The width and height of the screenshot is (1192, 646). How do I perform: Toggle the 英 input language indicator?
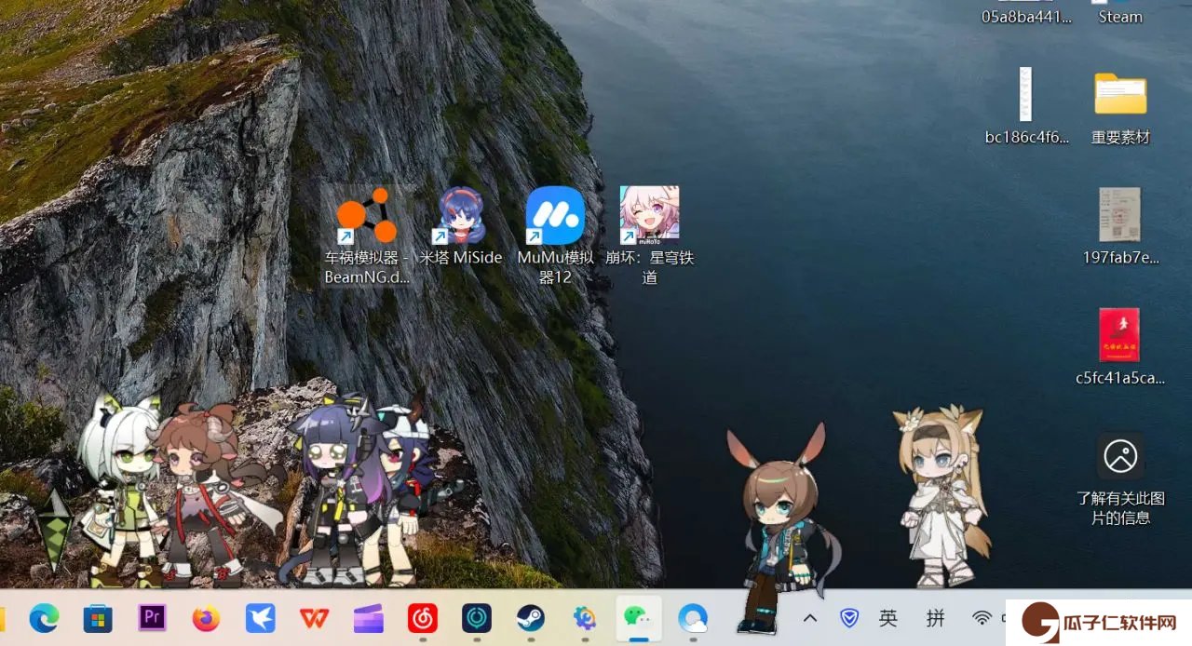(888, 618)
